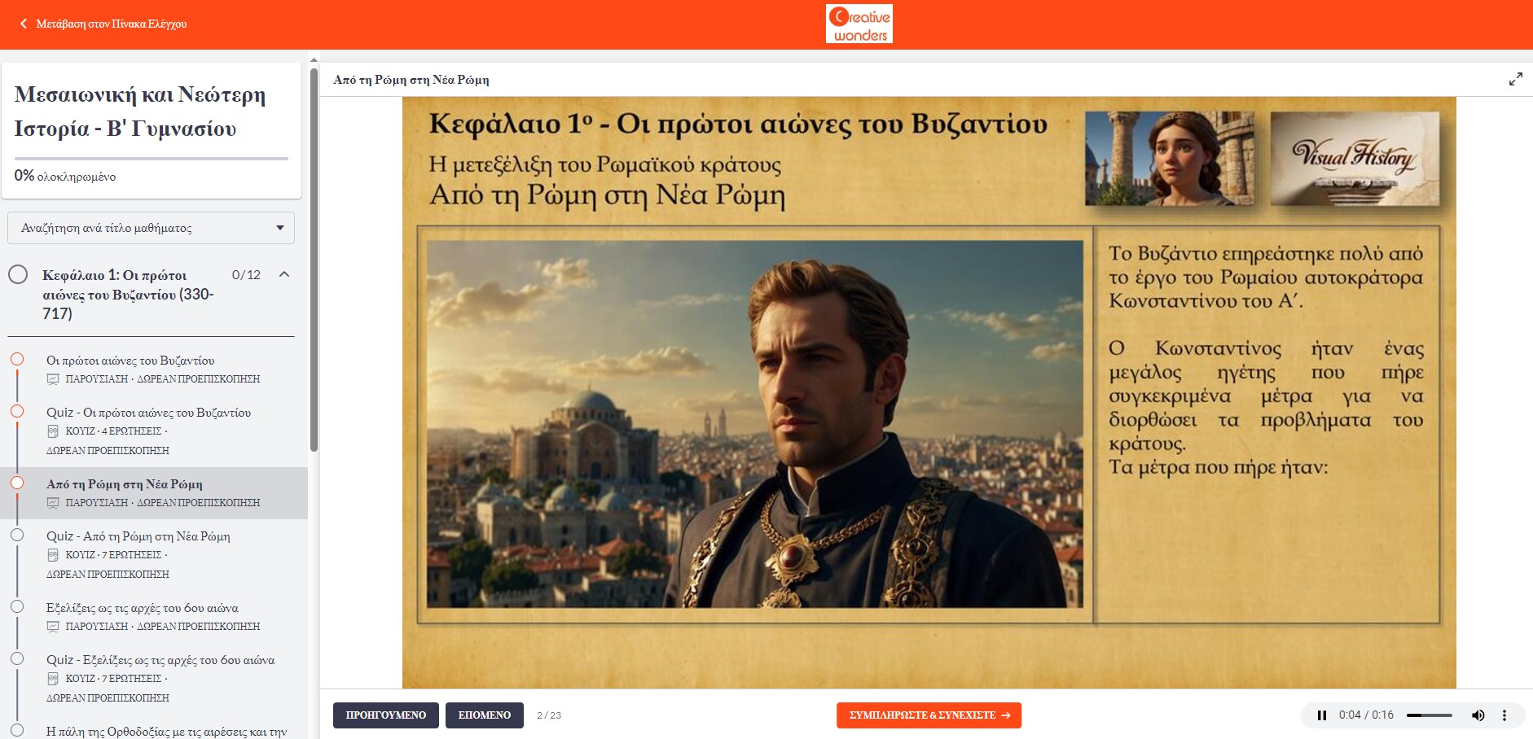Image resolution: width=1533 pixels, height=739 pixels.
Task: Advance with the ΕΠΟΜΕΝΟ button
Action: point(485,715)
